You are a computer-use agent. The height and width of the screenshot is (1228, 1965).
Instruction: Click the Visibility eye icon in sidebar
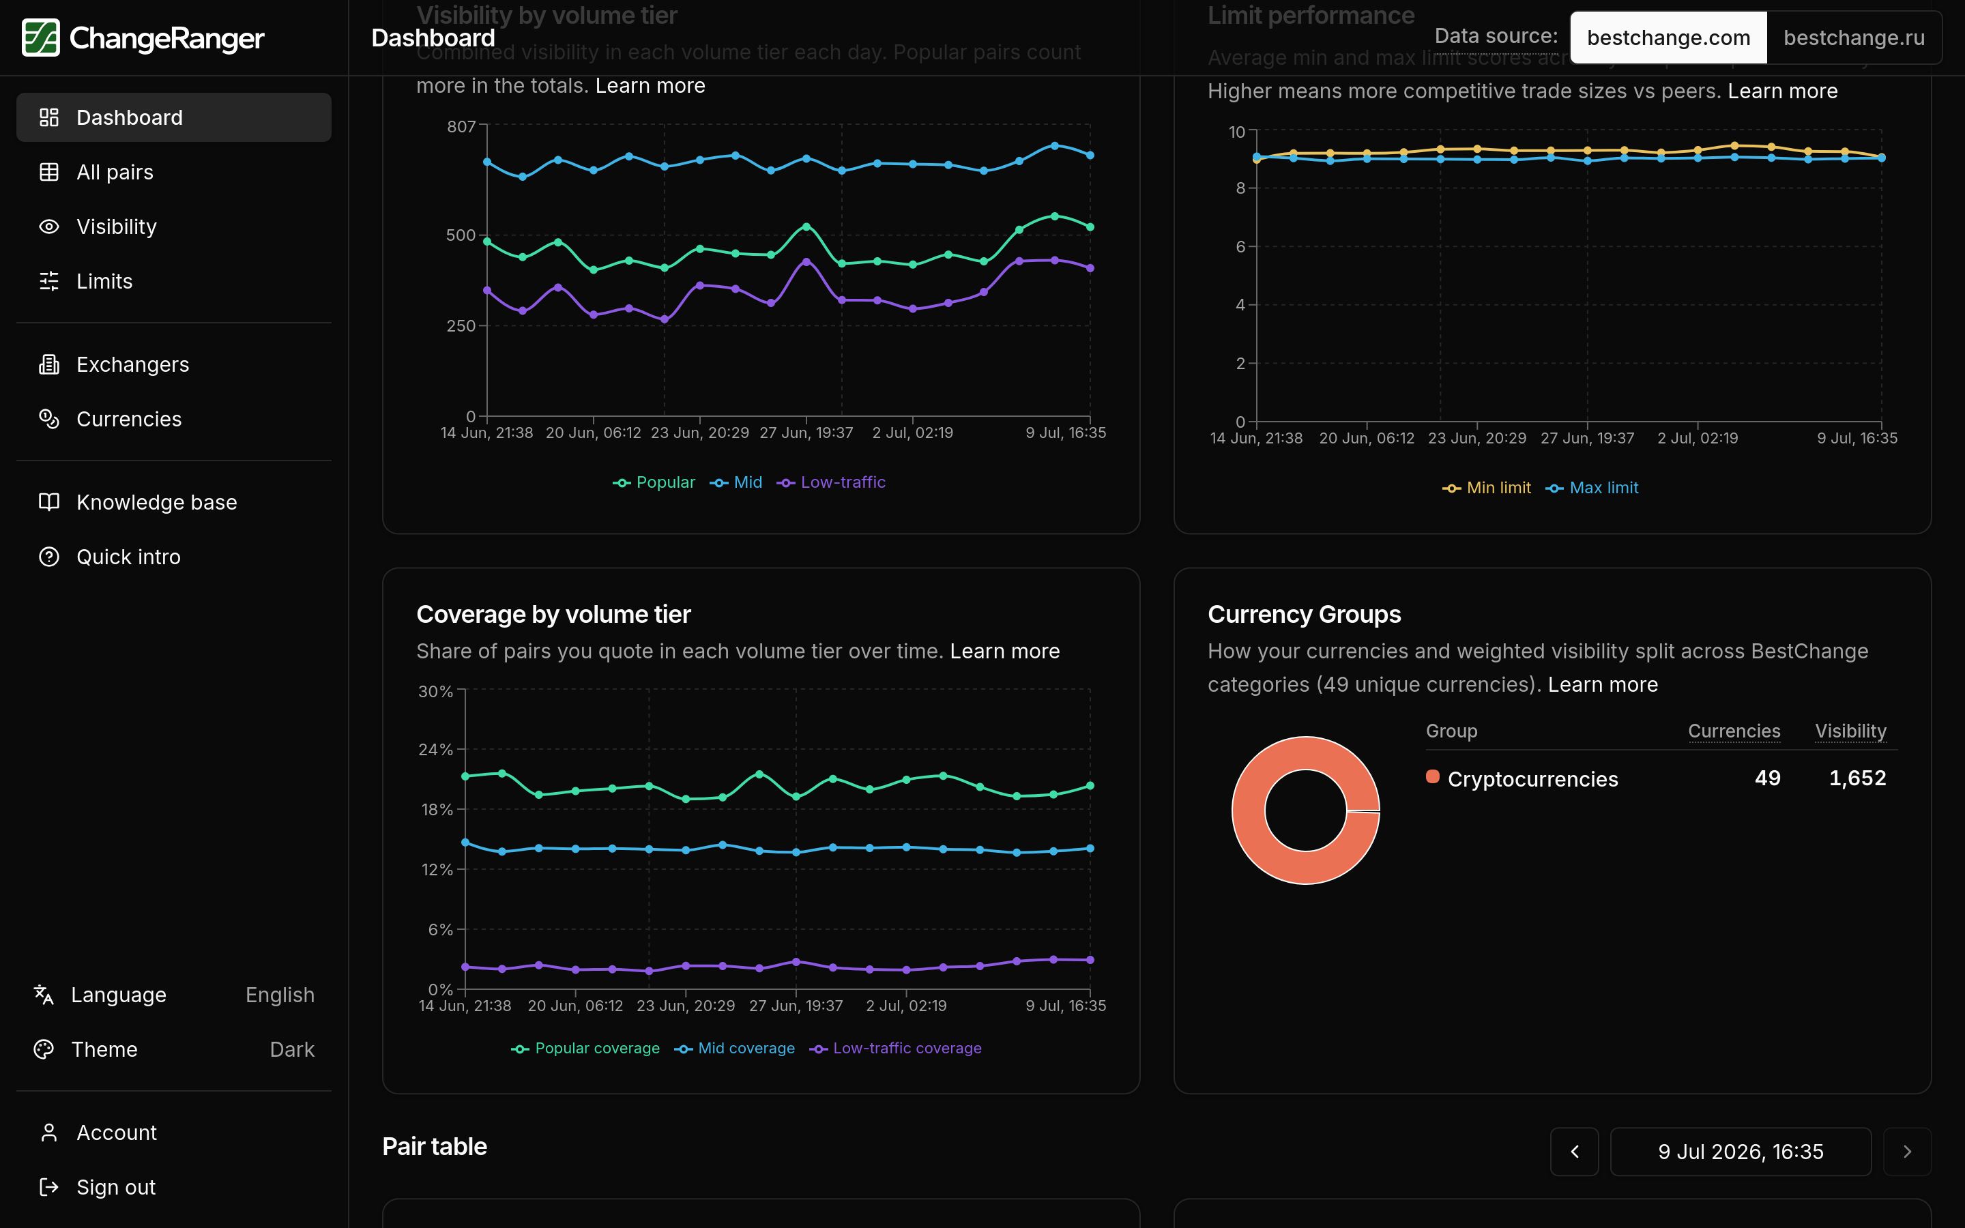pos(48,226)
